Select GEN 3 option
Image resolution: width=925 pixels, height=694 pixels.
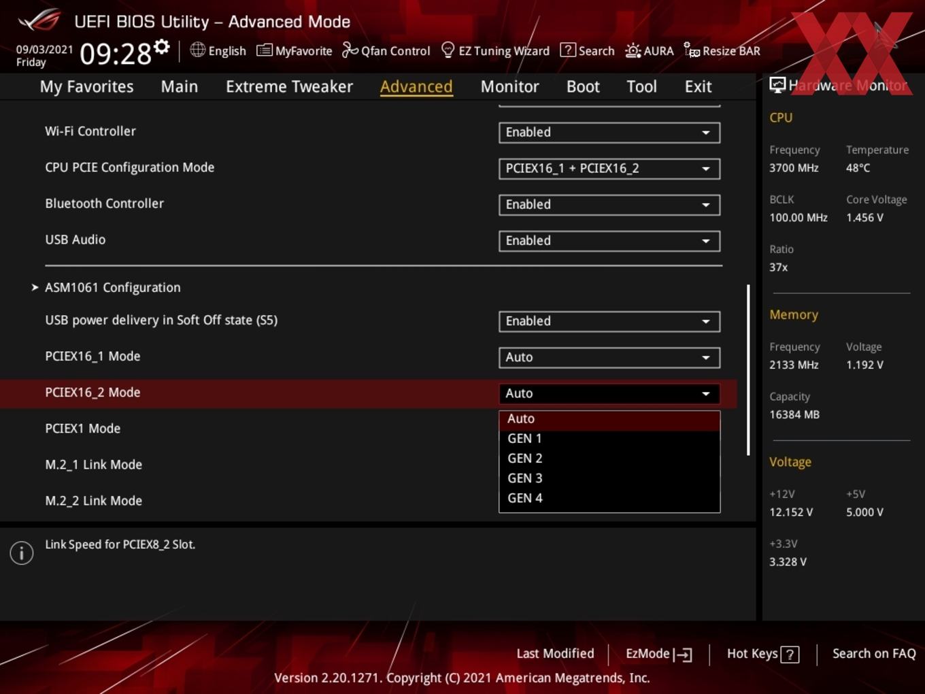[609, 478]
